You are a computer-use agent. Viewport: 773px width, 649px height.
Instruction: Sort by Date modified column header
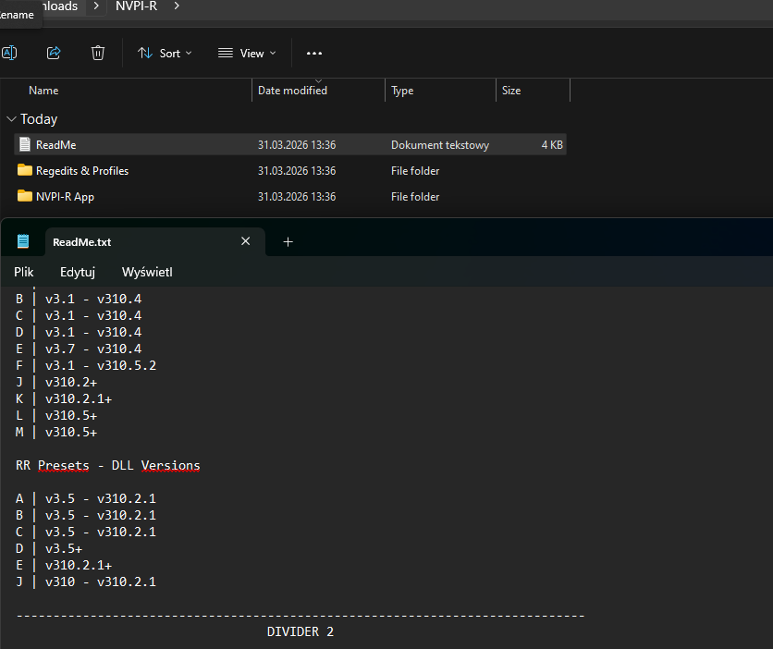(x=292, y=91)
